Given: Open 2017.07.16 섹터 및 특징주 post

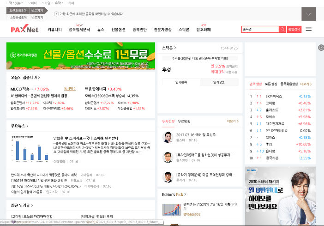Looking at the screenshot, I should point(196,135).
